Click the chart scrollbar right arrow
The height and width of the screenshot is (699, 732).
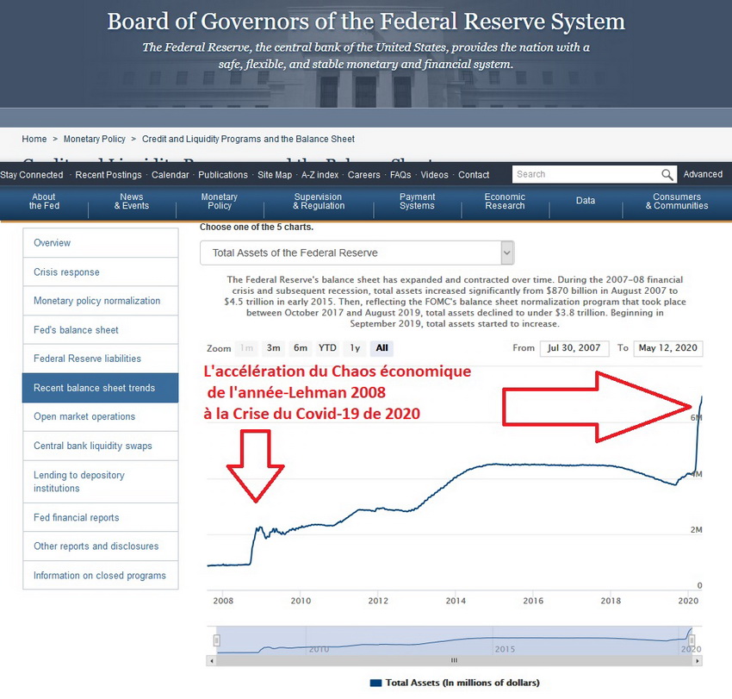tap(698, 661)
